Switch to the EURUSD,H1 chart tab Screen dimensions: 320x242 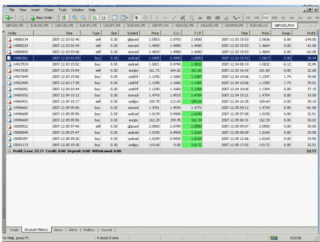(x=259, y=26)
